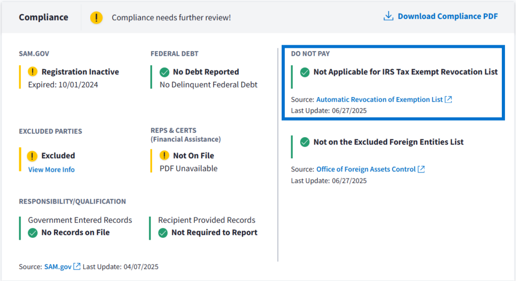This screenshot has width=516, height=281.
Task: Open Automatic Revocation of Exemption List link
Action: [x=379, y=100]
